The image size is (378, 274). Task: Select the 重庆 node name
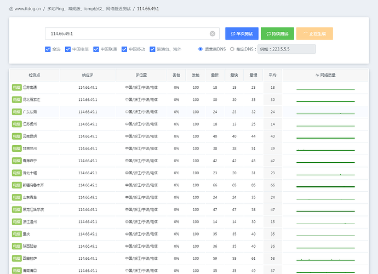click(26, 234)
